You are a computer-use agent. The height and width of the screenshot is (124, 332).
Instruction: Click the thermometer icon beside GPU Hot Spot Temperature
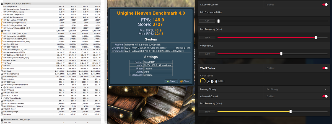pyautogui.click(x=2, y=15)
